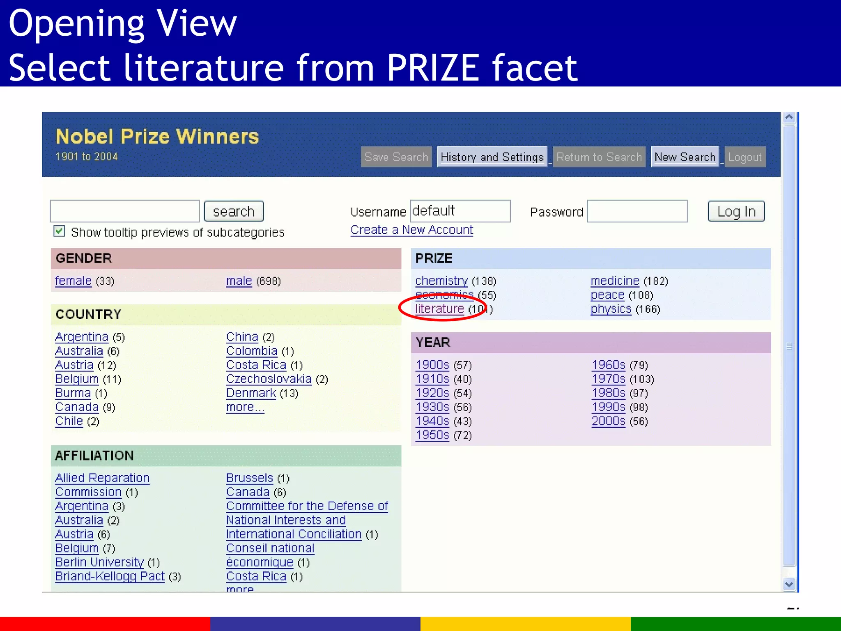Choose Australia in COUNTRY facet

(79, 351)
